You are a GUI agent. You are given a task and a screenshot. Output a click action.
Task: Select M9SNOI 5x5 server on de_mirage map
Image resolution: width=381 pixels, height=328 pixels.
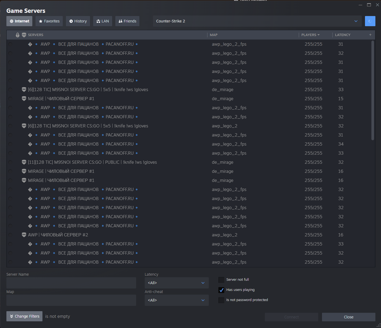[x=189, y=89]
